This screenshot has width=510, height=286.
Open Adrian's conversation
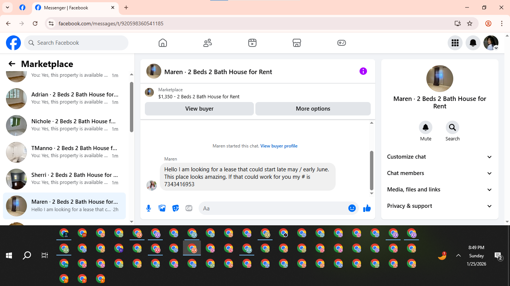(64, 99)
